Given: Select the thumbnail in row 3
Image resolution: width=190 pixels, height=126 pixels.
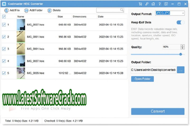Looking at the screenshot, I should click(21, 49).
